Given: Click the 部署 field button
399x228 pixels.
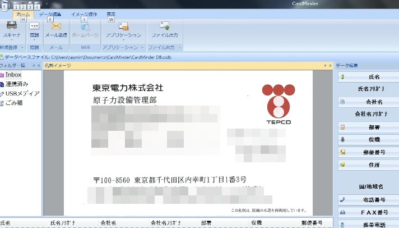Looking at the screenshot, I should tap(369, 127).
